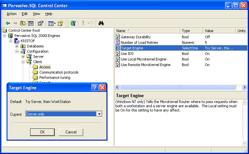
Task: Expand the Databases tree node
Action: 17,46
